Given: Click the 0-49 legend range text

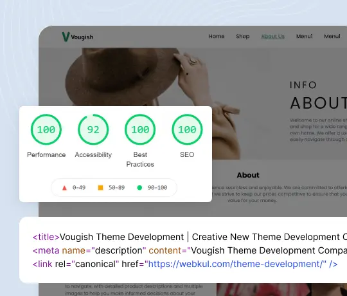Looking at the screenshot, I should coord(79,188).
